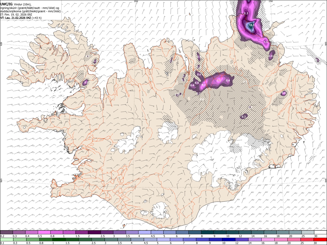Click the 'rigning/skúrir' rain legend description line
Viewport: 327px width, 245px height.
click(30, 8)
